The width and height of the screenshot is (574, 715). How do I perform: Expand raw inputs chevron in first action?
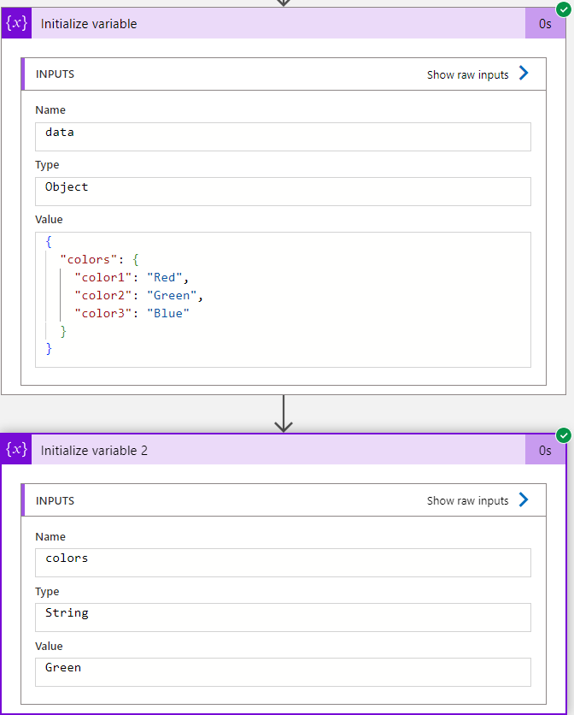click(x=524, y=74)
